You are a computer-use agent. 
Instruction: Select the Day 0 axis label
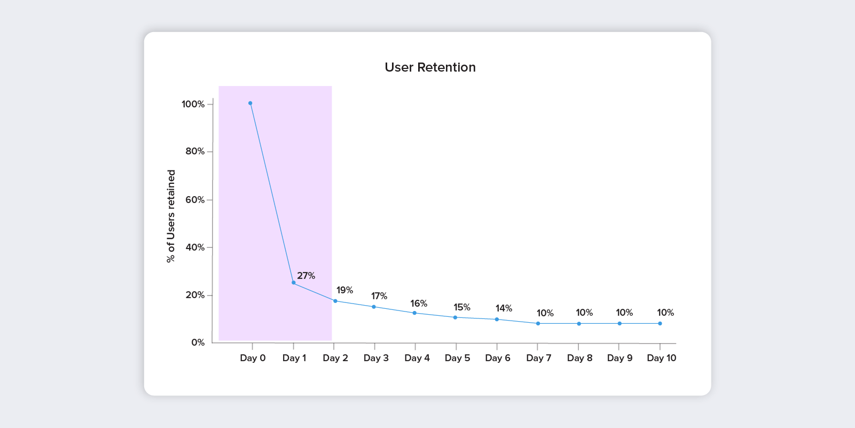[x=253, y=358]
